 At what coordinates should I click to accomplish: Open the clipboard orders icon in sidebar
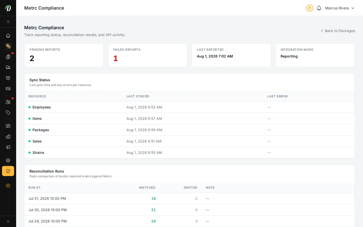(x=8, y=57)
